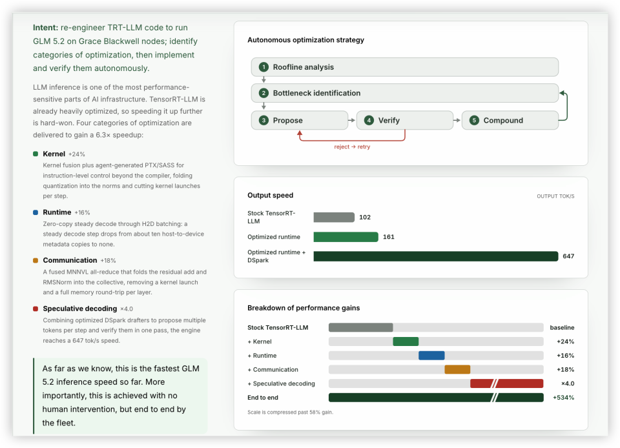620x448 pixels.
Task: Click the dark Optimized runtime + DSpark bar
Action: [x=436, y=256]
